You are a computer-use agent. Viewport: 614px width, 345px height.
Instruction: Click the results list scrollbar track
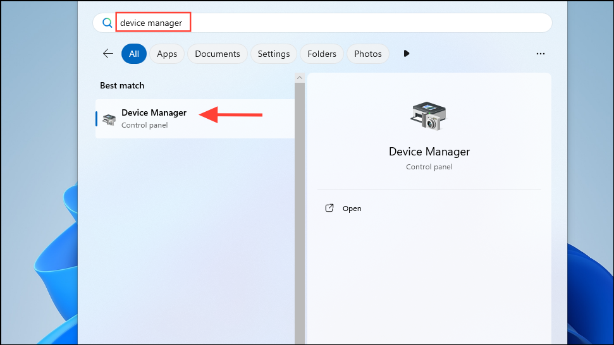[x=300, y=213]
